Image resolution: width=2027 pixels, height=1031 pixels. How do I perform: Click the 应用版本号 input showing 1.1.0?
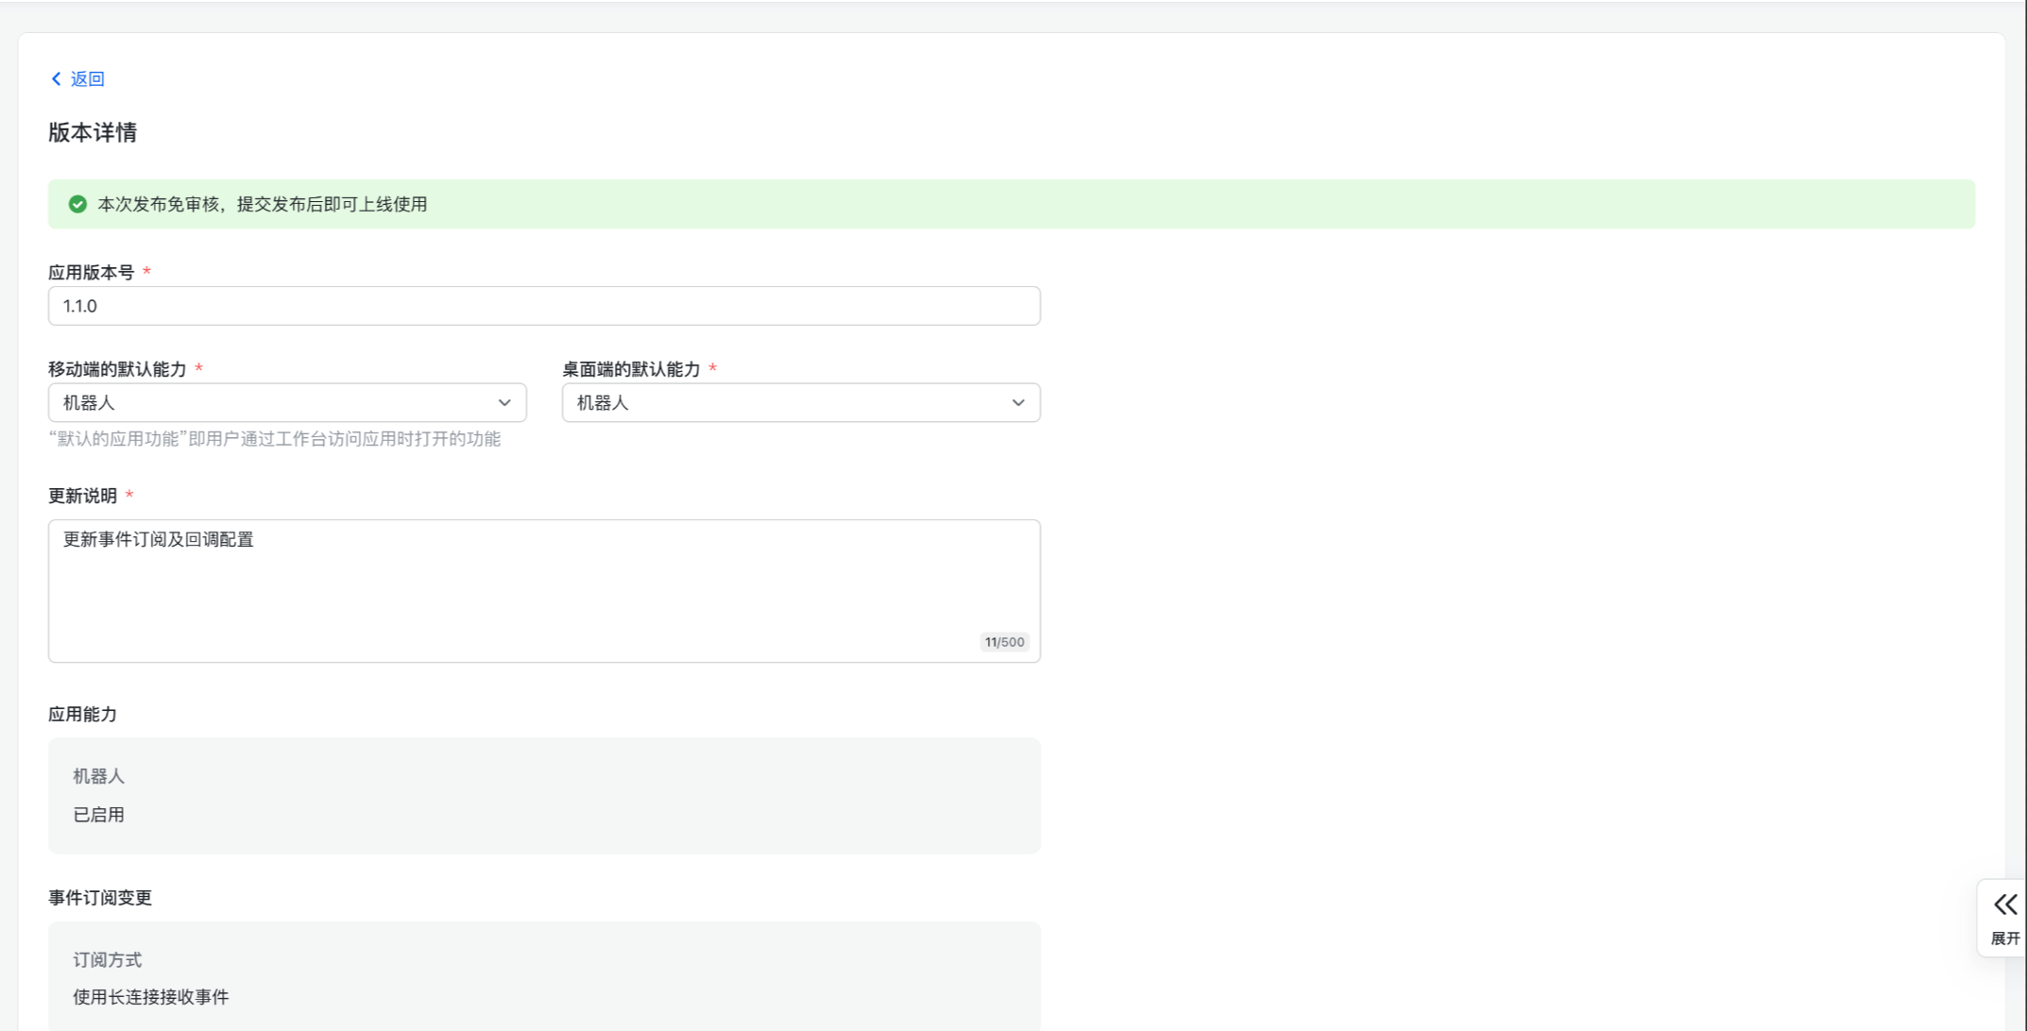(543, 306)
